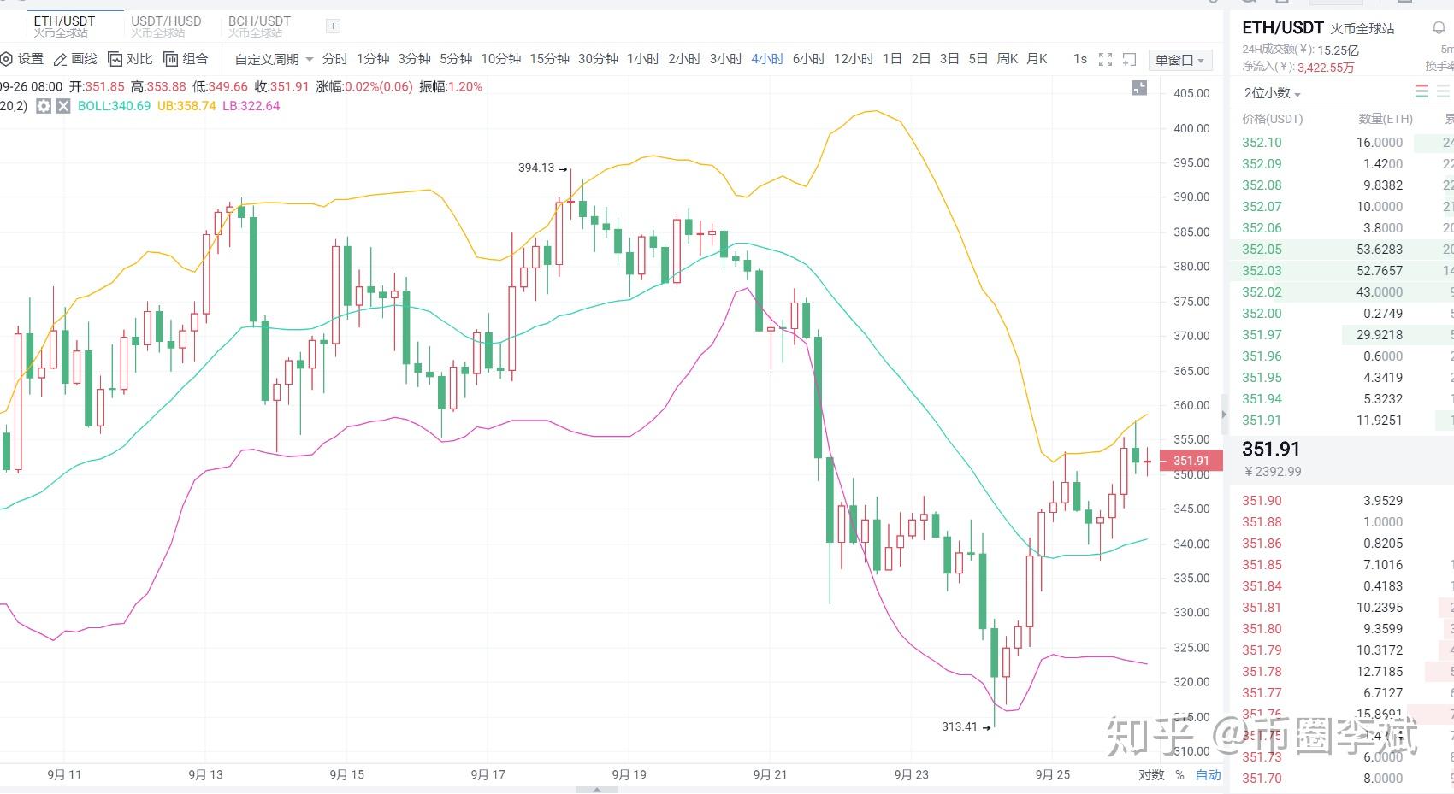Remove the BOLL indicator with X icon

(x=63, y=106)
